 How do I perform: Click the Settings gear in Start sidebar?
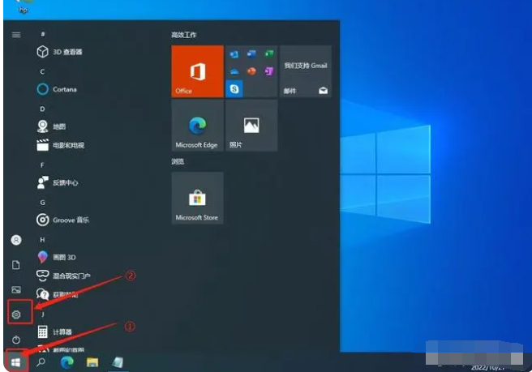click(16, 313)
